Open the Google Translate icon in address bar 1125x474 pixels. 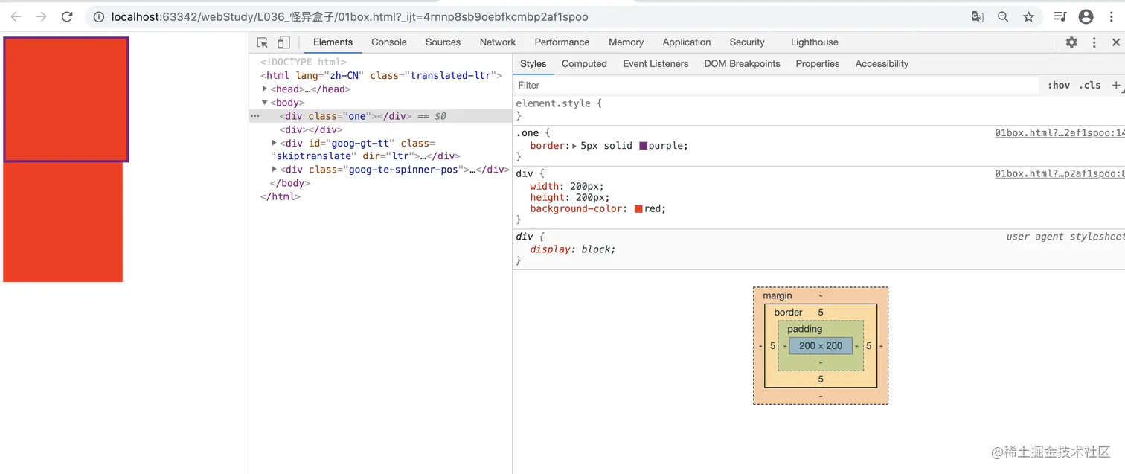(x=978, y=16)
